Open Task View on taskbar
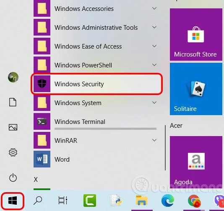The width and height of the screenshot is (224, 211). pyautogui.click(x=63, y=201)
